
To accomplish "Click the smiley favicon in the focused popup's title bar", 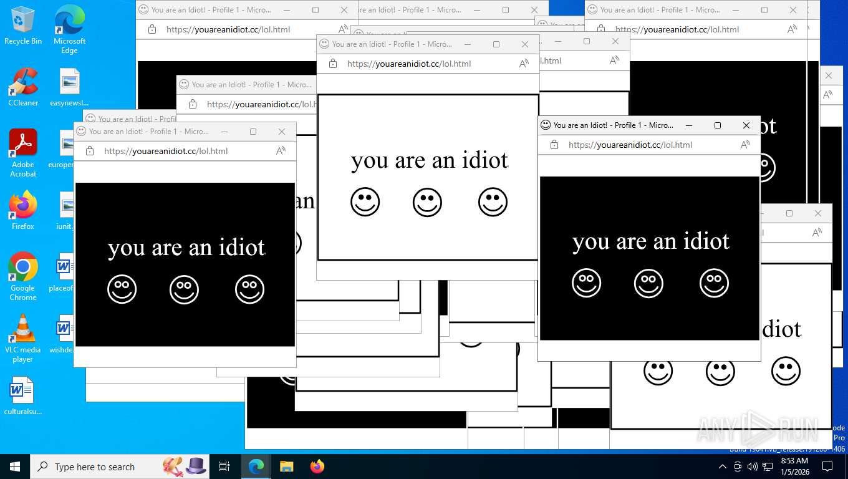I will (x=546, y=125).
